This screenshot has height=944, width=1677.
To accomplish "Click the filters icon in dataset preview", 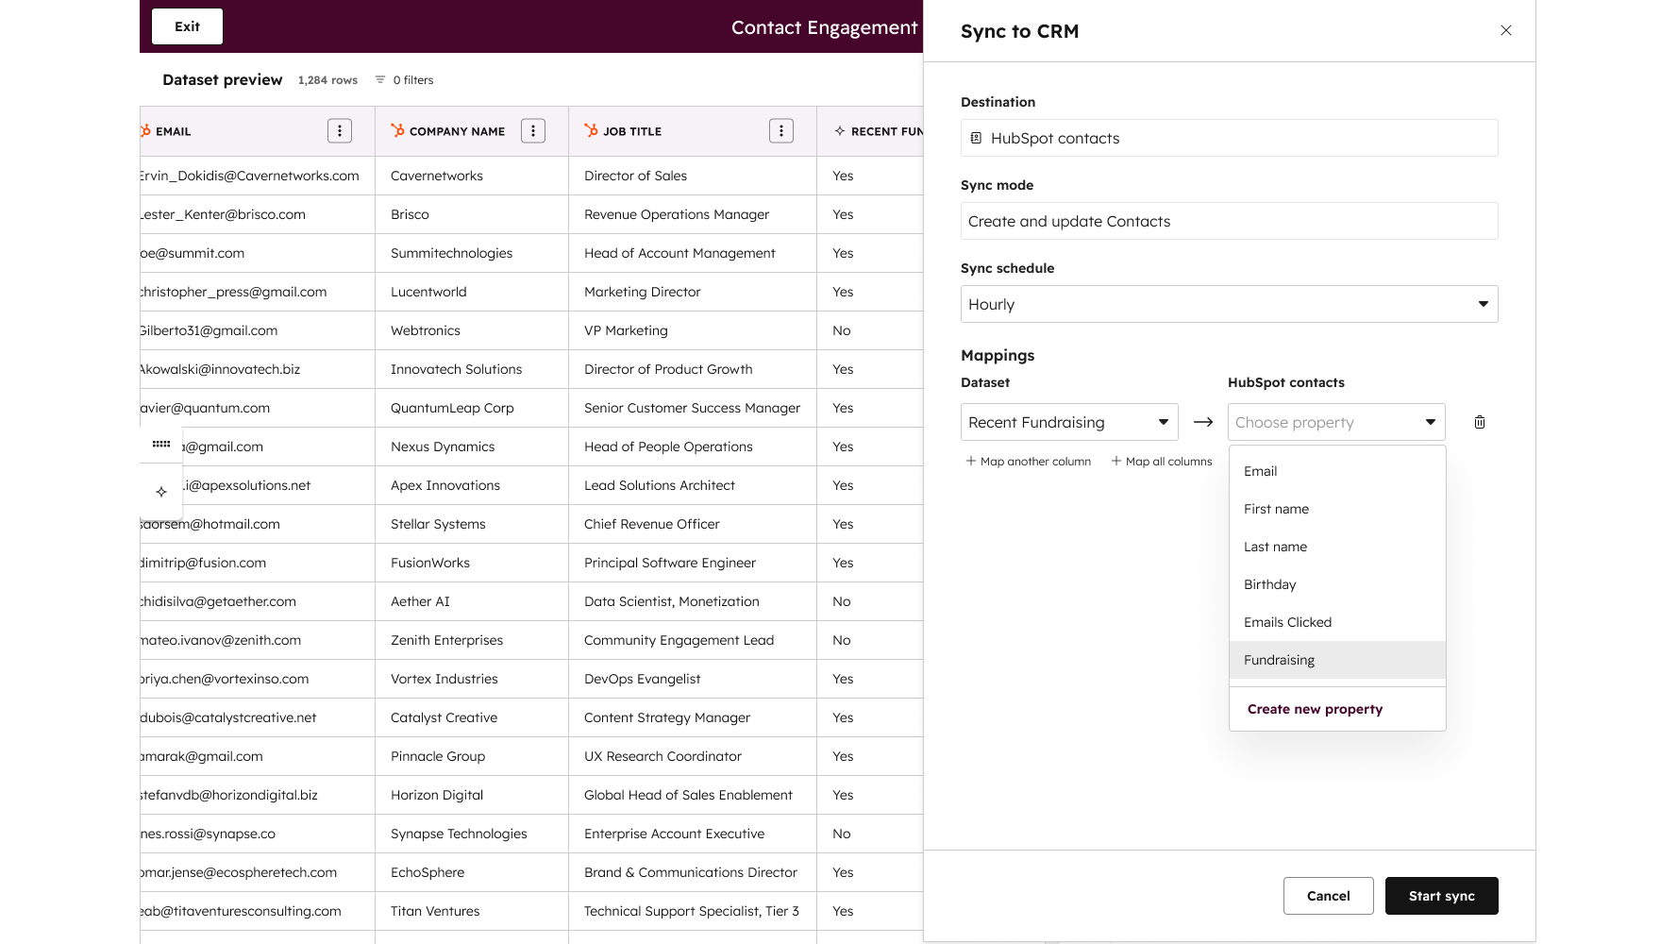I will [x=380, y=80].
